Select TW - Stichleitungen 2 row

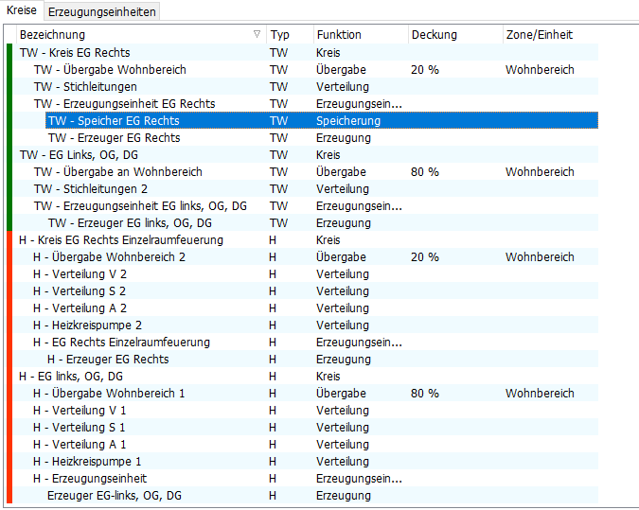(x=91, y=189)
